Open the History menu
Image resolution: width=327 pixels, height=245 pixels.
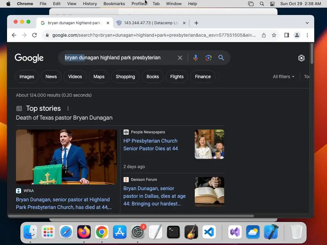(90, 4)
